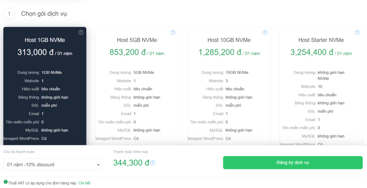Select the Host 1GB NVMe plan title
This screenshot has width=367, height=188.
pyautogui.click(x=45, y=40)
